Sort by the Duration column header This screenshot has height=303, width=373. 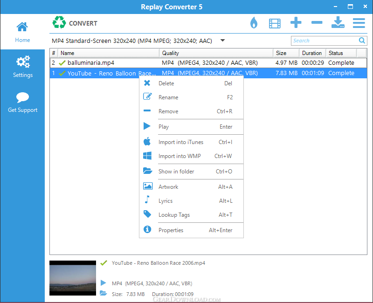point(312,53)
